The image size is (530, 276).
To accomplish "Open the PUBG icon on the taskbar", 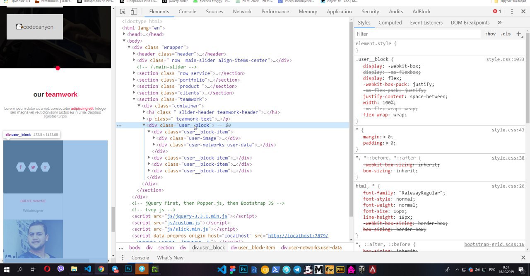I will point(340,270).
